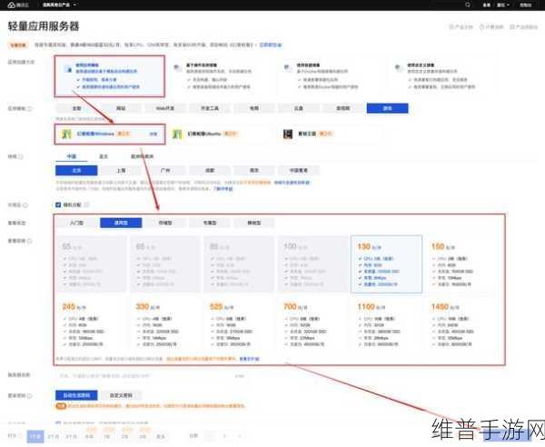Switch to the 中国 region tab

pos(72,156)
